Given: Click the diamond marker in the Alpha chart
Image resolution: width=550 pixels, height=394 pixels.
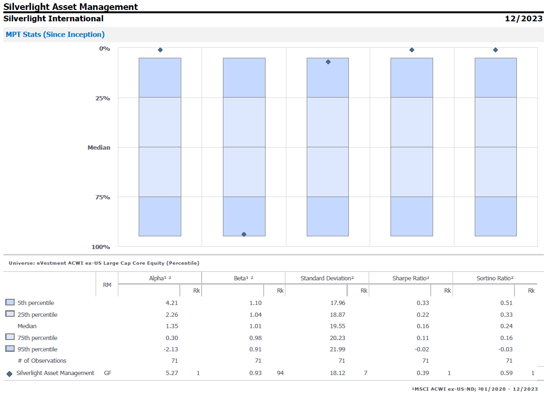Looking at the screenshot, I should [160, 50].
